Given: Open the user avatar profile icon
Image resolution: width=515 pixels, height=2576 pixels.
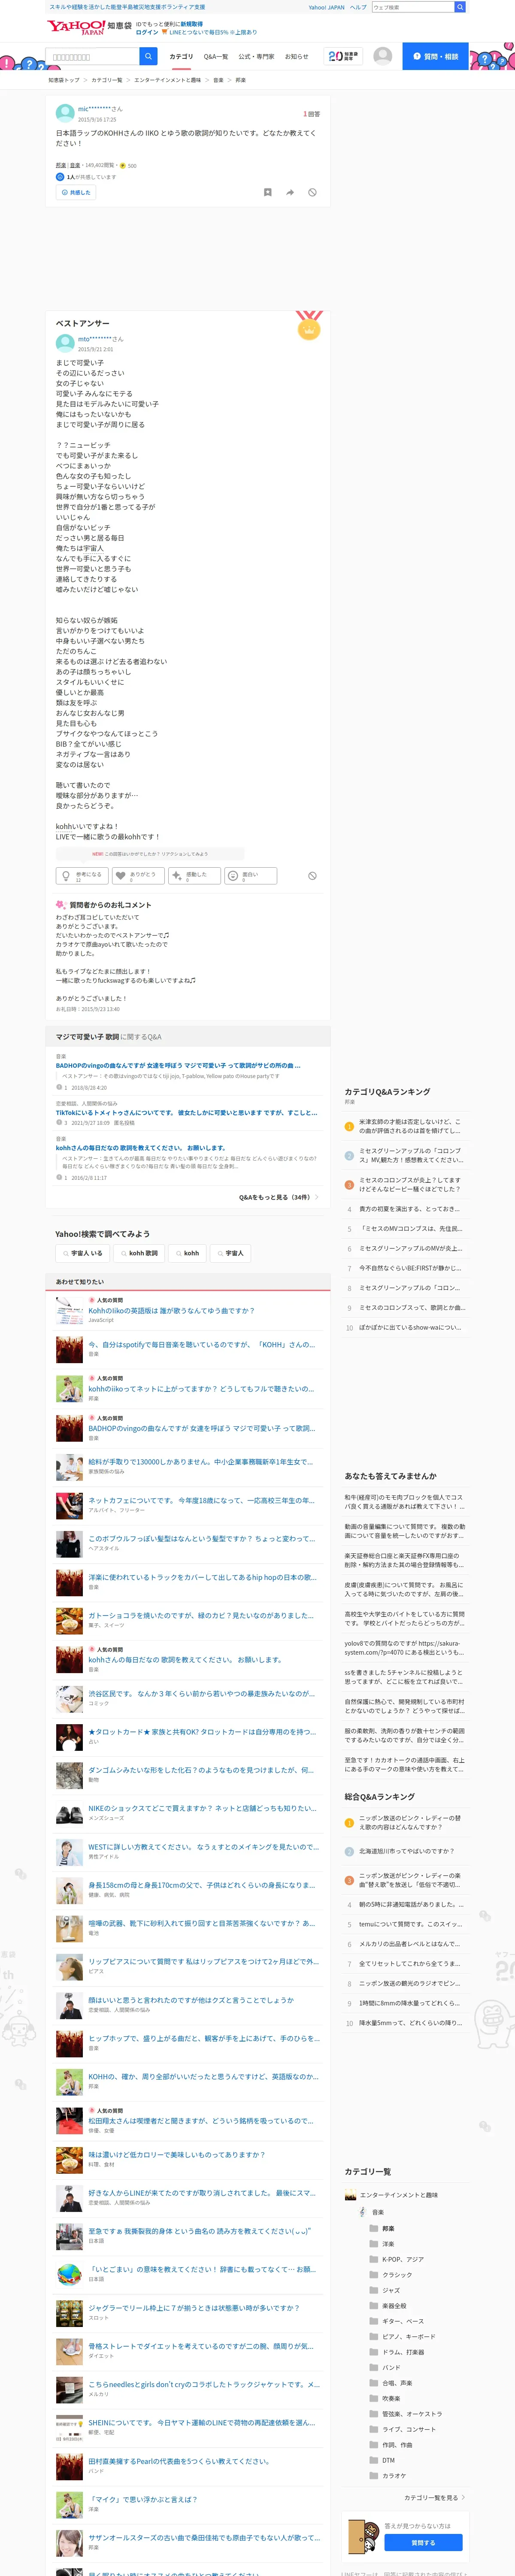Looking at the screenshot, I should tap(382, 56).
